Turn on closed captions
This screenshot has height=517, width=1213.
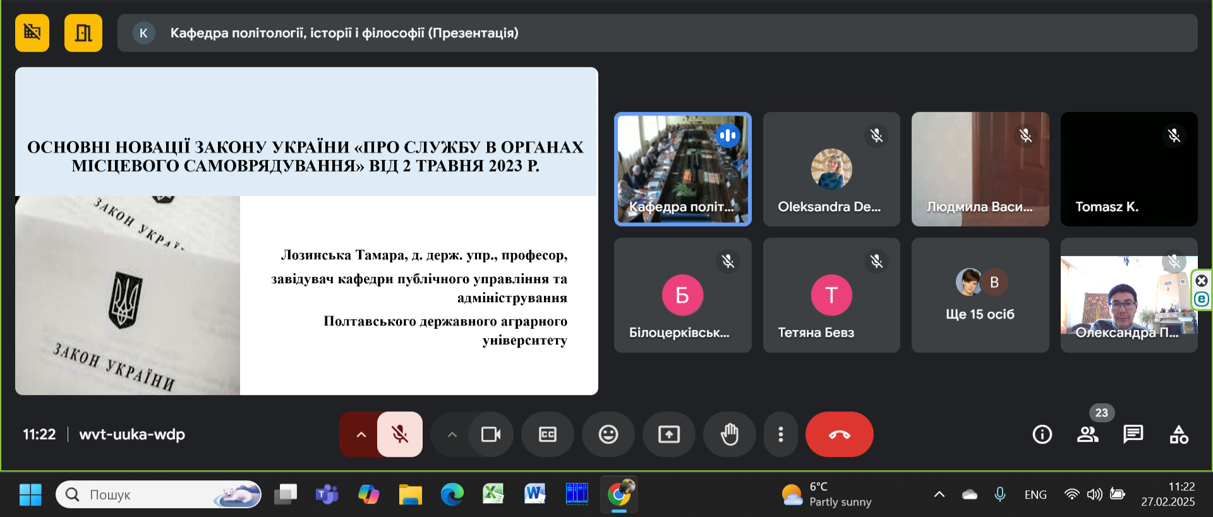click(x=547, y=434)
